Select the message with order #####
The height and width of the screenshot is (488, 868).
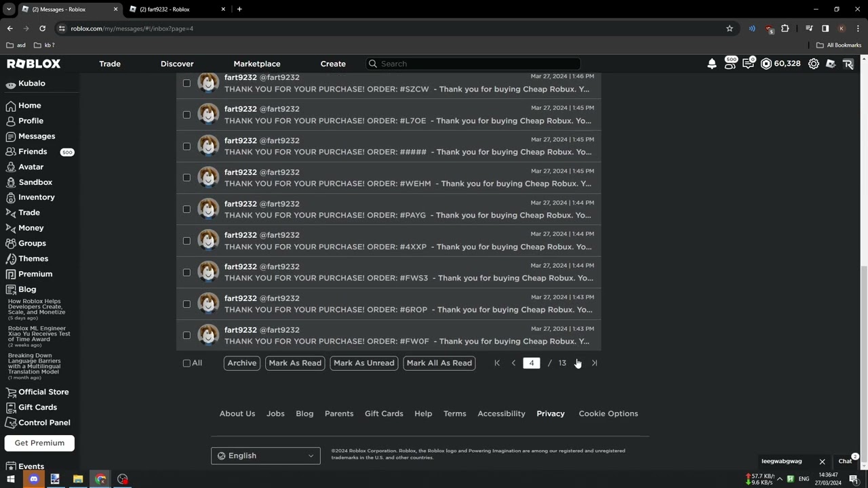(x=186, y=146)
